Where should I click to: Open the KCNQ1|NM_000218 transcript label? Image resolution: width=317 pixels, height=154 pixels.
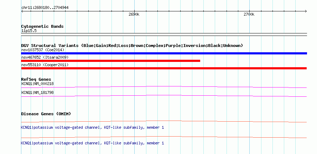click(37, 84)
